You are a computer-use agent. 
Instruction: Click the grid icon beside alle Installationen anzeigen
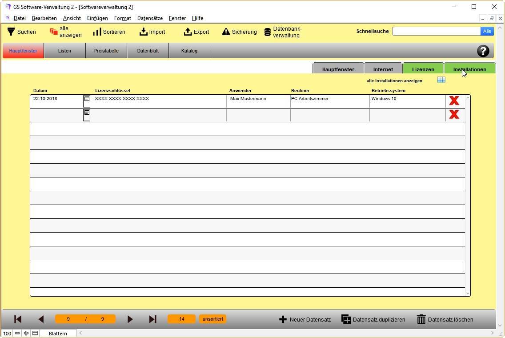(x=441, y=80)
